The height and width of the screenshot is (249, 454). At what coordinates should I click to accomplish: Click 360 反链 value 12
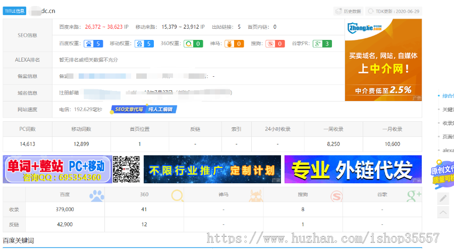(x=144, y=224)
